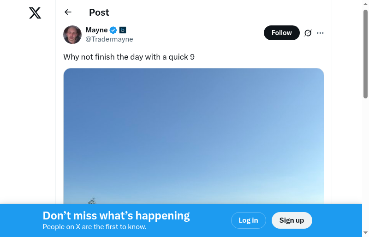
Task: Click the post text about a quick 9
Action: [x=129, y=57]
